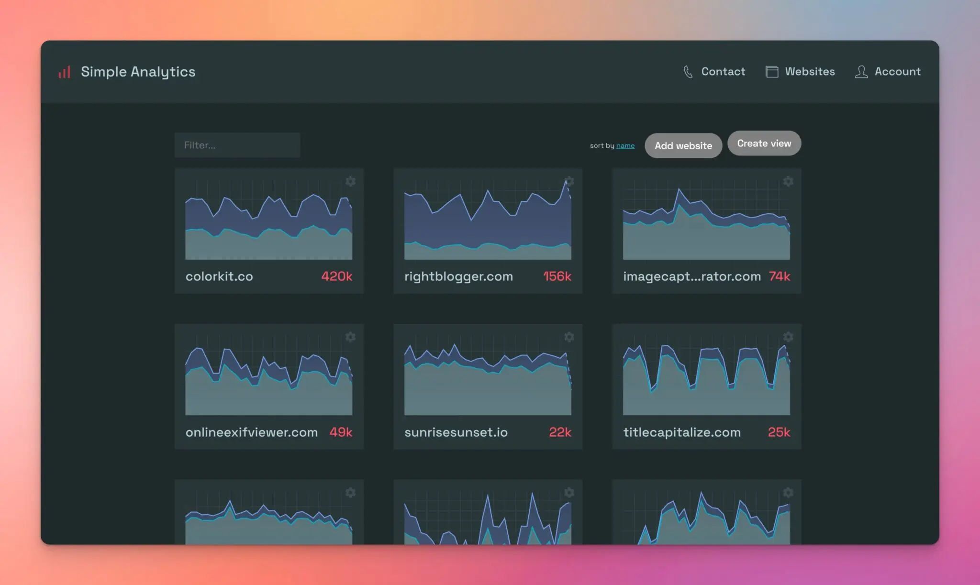This screenshot has height=585, width=980.
Task: Change sorting by clicking the name link
Action: 625,145
